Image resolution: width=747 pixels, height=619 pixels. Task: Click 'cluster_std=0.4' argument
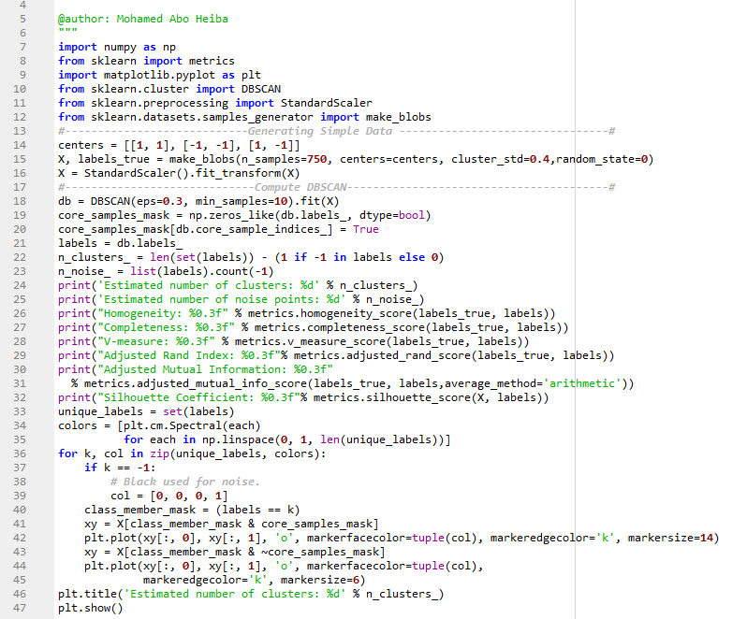[500, 159]
